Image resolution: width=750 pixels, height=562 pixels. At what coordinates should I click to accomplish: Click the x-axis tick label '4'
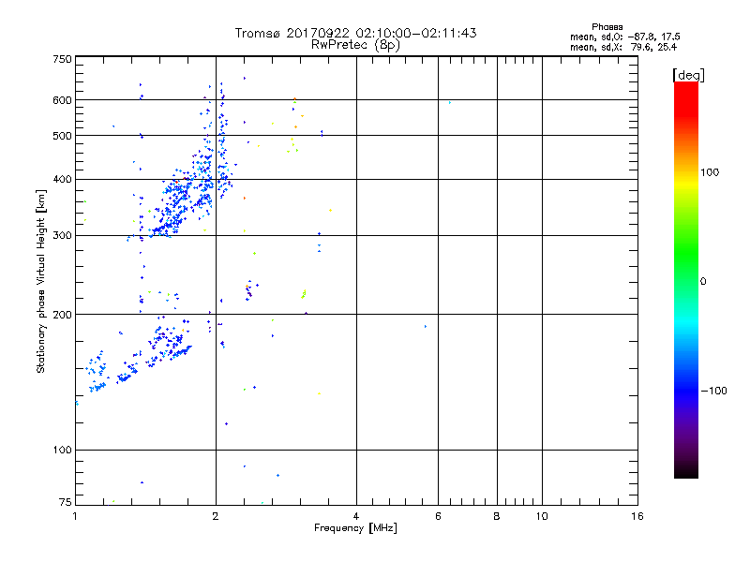pos(356,516)
